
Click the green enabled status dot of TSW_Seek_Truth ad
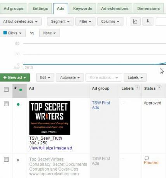click(x=18, y=104)
